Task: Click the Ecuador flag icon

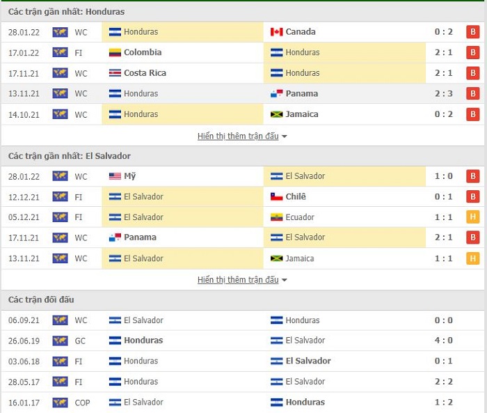Action: point(276,217)
